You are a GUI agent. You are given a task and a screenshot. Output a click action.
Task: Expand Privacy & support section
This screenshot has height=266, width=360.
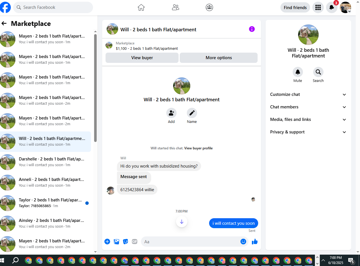(308, 132)
